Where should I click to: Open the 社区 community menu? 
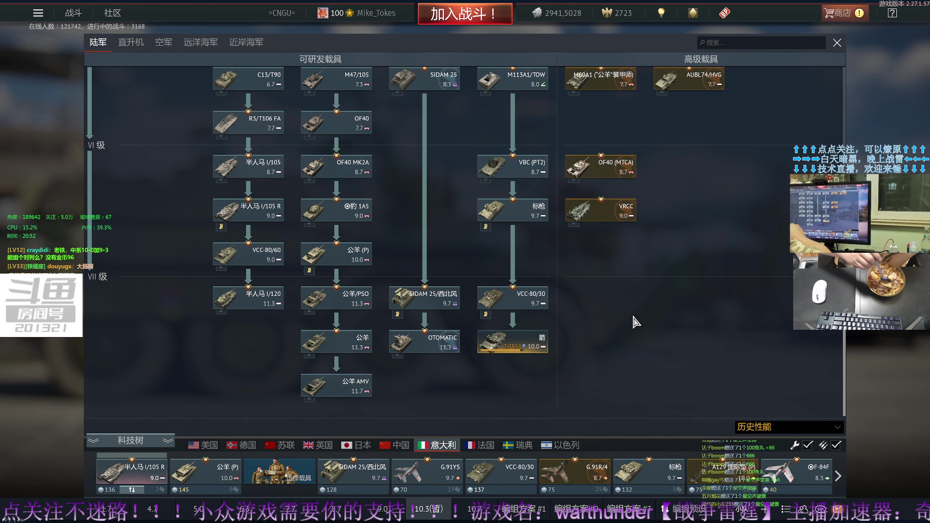click(112, 13)
